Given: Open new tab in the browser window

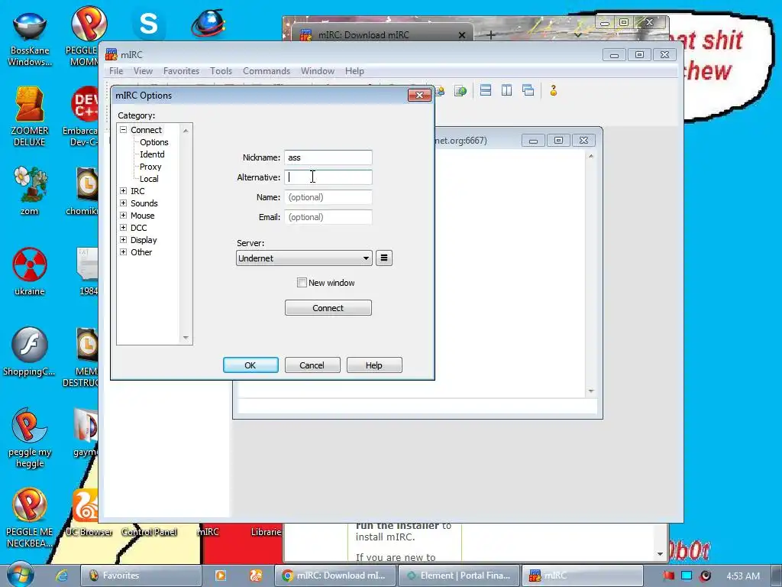Looking at the screenshot, I should pos(491,35).
